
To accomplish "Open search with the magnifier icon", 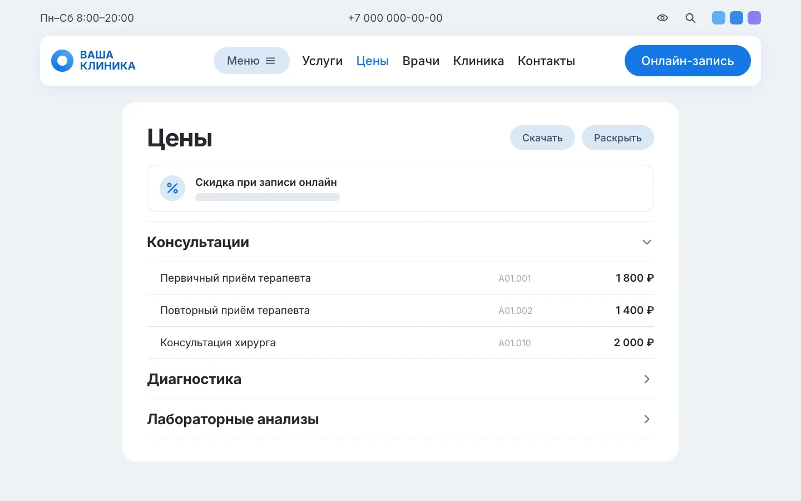I will [x=690, y=18].
